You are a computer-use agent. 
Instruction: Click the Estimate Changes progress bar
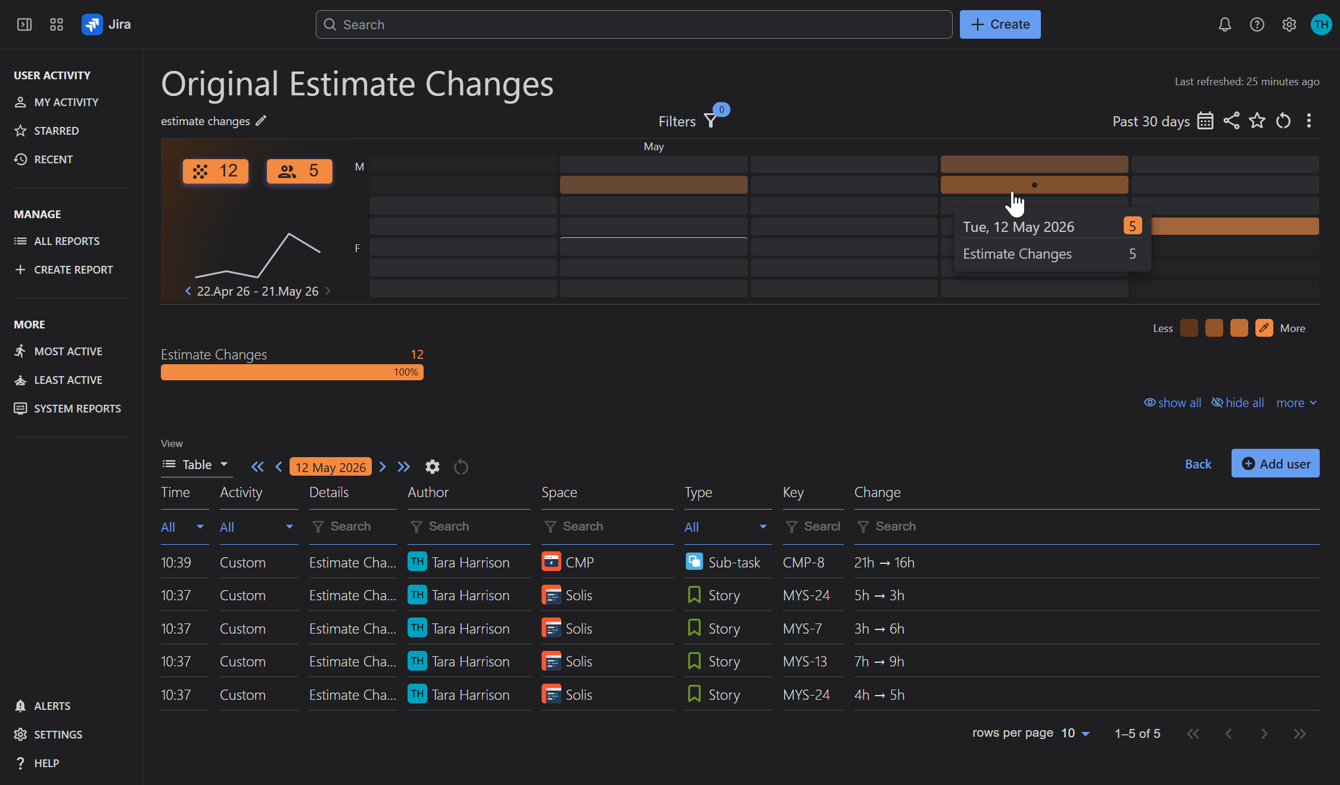click(x=292, y=372)
